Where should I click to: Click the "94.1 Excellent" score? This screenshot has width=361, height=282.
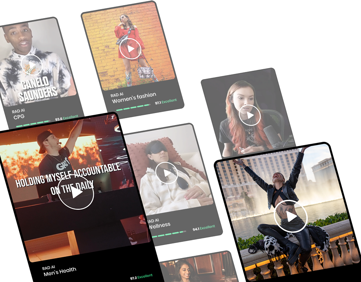click(x=204, y=228)
